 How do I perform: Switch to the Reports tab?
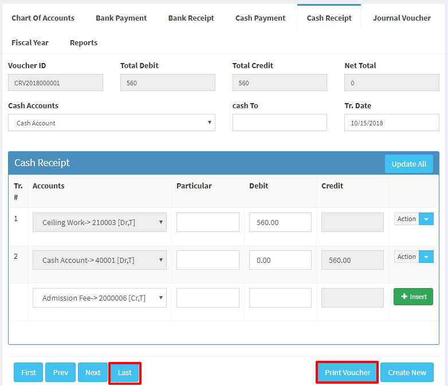click(84, 42)
